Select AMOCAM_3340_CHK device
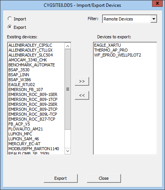 click(x=36, y=60)
